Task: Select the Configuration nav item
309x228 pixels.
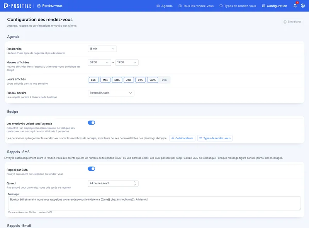Action: [275, 6]
